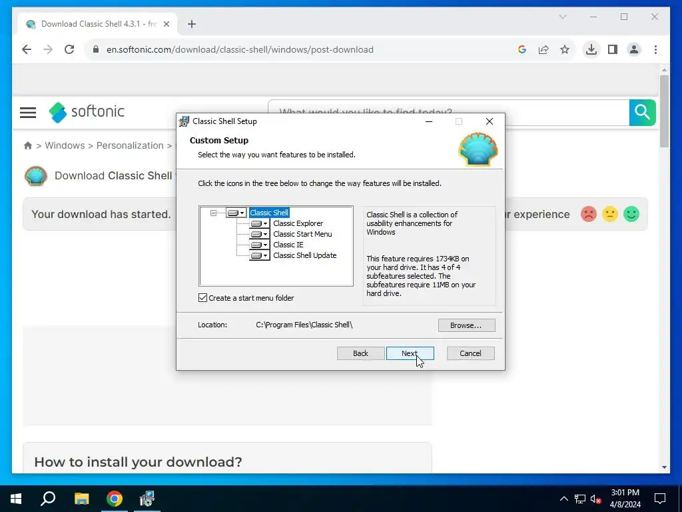This screenshot has height=512, width=682.
Task: Open Classic IE feature install dropdown
Action: [x=259, y=245]
